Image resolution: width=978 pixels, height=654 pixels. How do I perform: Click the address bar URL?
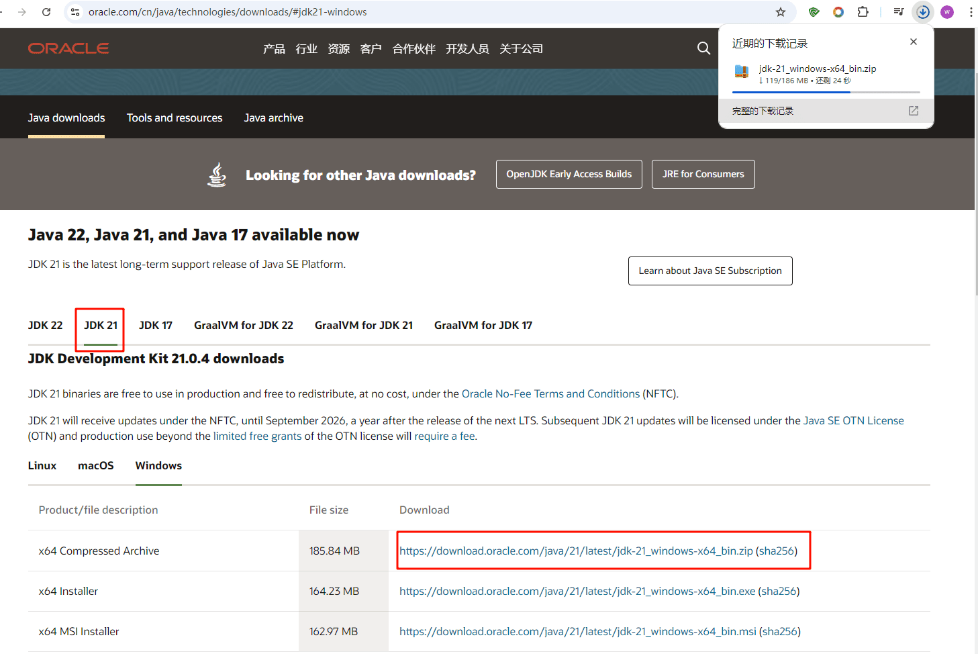[x=228, y=12]
